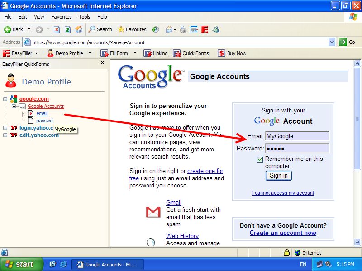Expand the edit.yahoo.com tree node

click(x=5, y=135)
